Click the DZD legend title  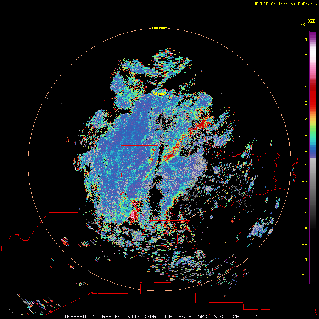click(312, 21)
